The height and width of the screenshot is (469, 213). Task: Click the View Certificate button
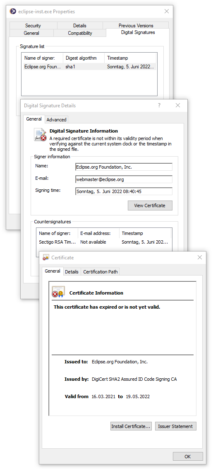pos(150,205)
